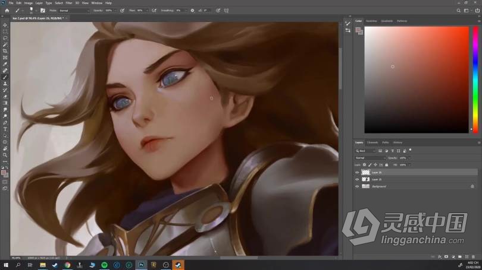
Task: Select the Zoom tool
Action: [x=5, y=155]
